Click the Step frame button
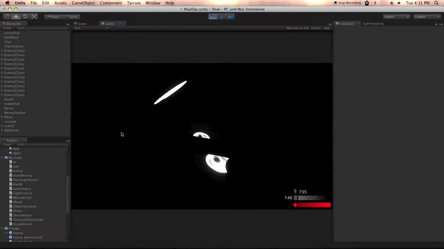Image resolution: width=444 pixels, height=249 pixels. (x=230, y=16)
